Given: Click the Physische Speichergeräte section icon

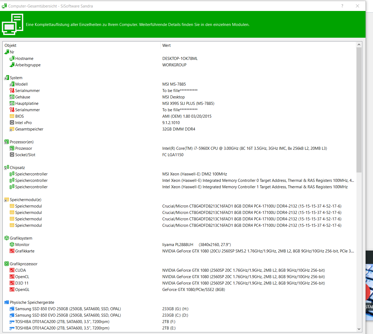Looking at the screenshot, I should click(x=7, y=302).
